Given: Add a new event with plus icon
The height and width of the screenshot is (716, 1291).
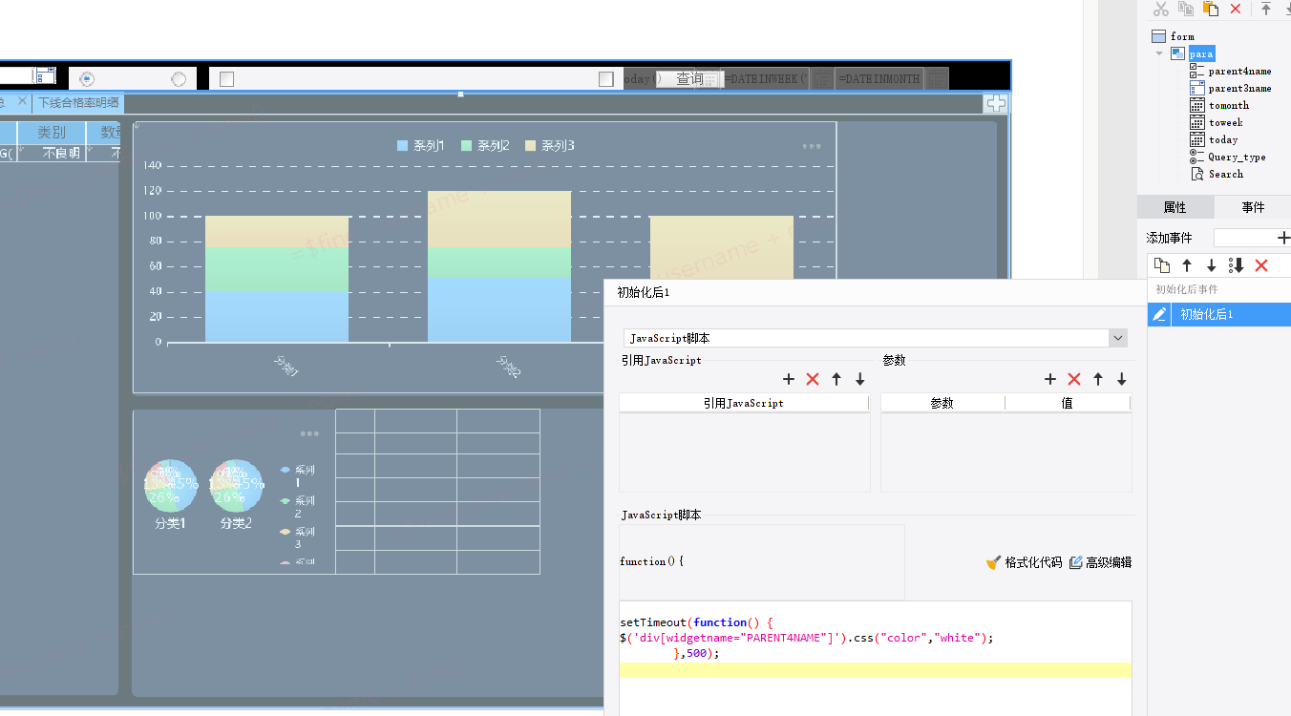Looking at the screenshot, I should tap(1283, 238).
